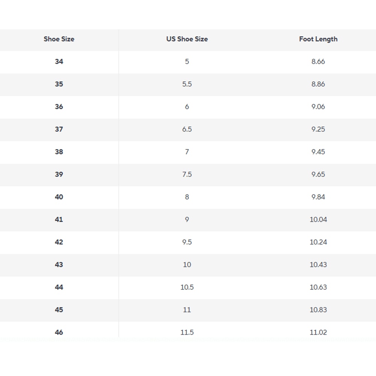This screenshot has height=376, width=376.
Task: Click the shoe size 42 cell
Action: pos(59,242)
